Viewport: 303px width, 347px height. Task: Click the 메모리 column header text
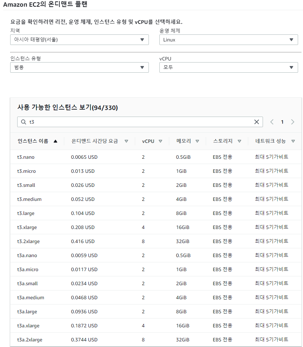184,141
